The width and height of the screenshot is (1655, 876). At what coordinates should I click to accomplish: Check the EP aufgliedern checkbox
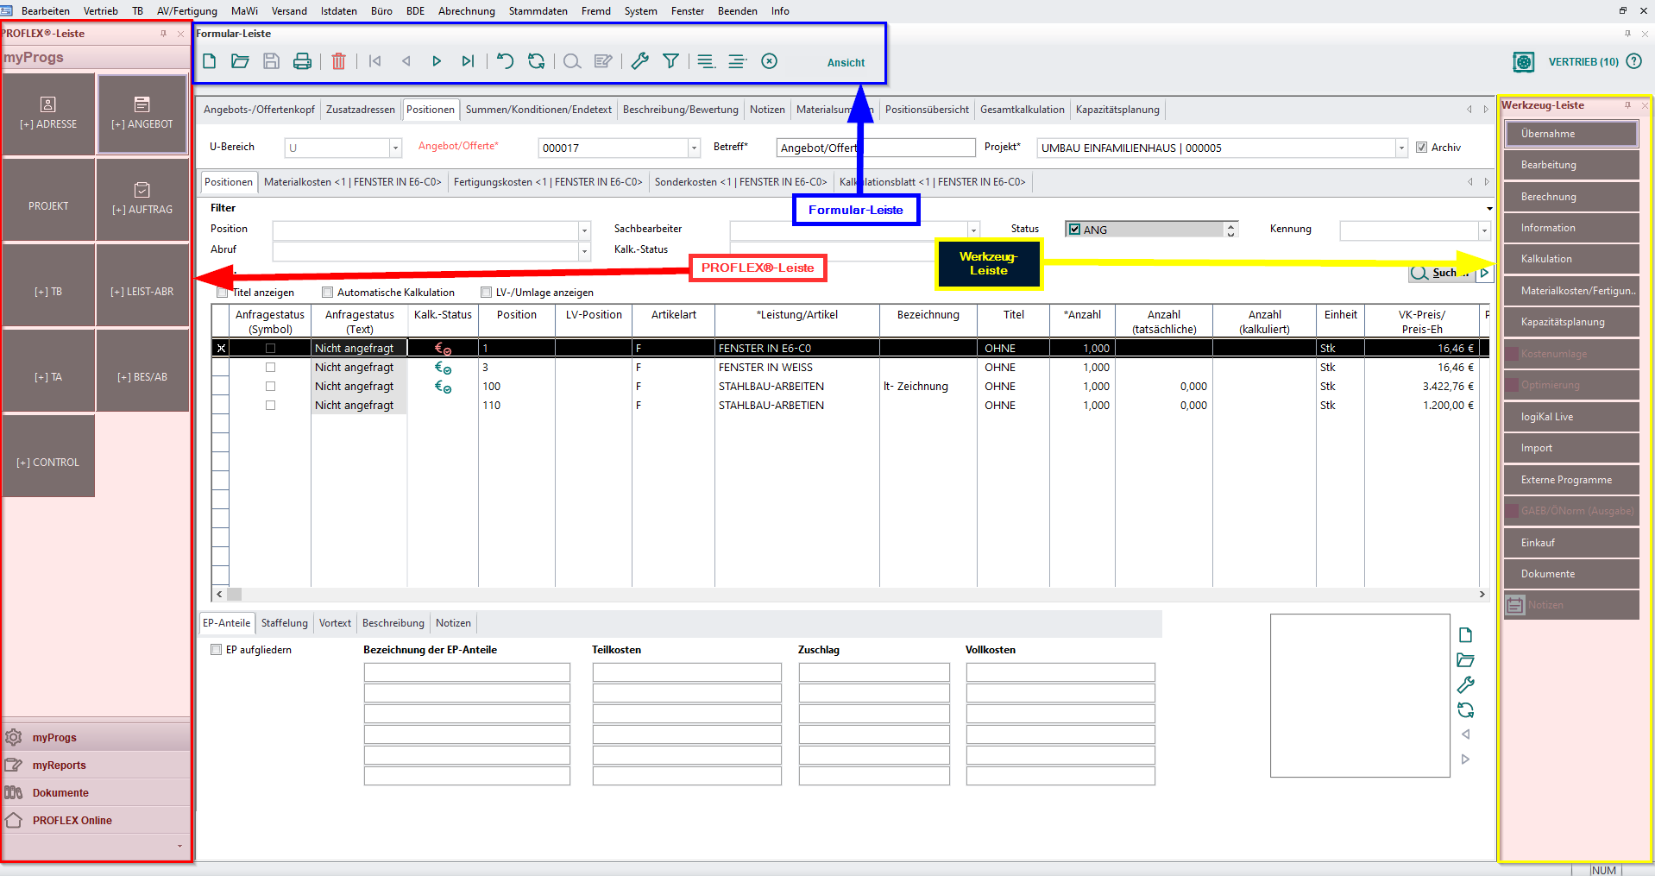pyautogui.click(x=217, y=650)
